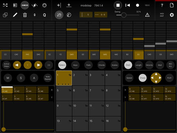Viewport: 177px width, 133px height.
Task: Select the CC #7 pad
Action: tap(43, 98)
